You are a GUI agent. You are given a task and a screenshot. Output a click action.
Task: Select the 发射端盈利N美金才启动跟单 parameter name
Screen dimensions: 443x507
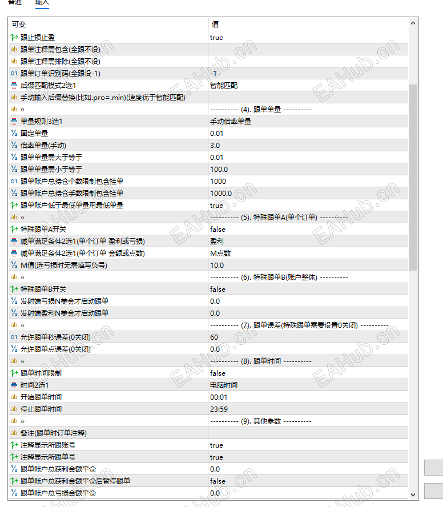[65, 313]
